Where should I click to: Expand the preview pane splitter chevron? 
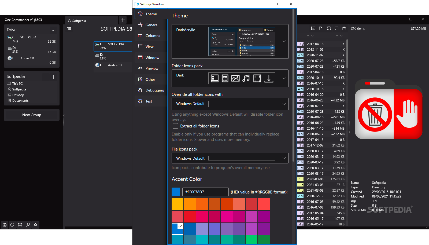(349, 132)
